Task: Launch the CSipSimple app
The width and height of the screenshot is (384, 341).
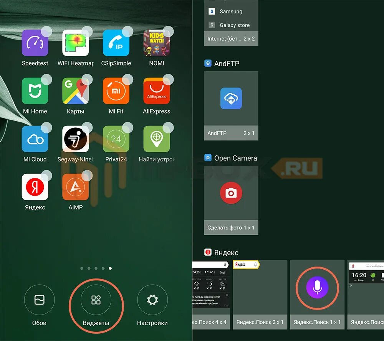Action: 116,43
